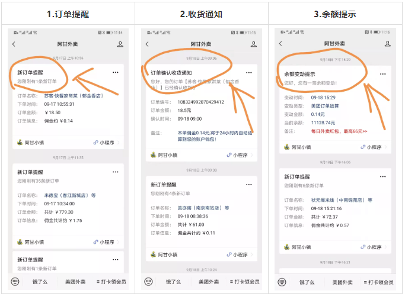This screenshot has height=297, width=405.
Task: Tap the order number 1083249920704294​12
Action: tap(200, 102)
